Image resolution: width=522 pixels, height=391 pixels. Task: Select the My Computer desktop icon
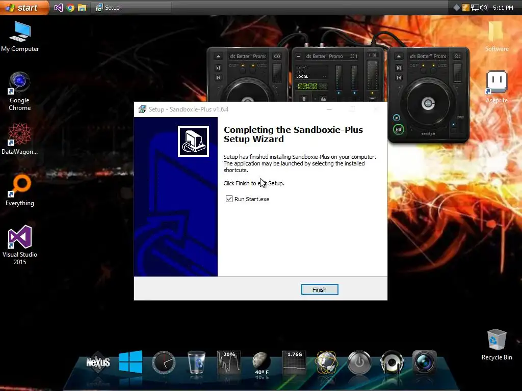point(20,37)
